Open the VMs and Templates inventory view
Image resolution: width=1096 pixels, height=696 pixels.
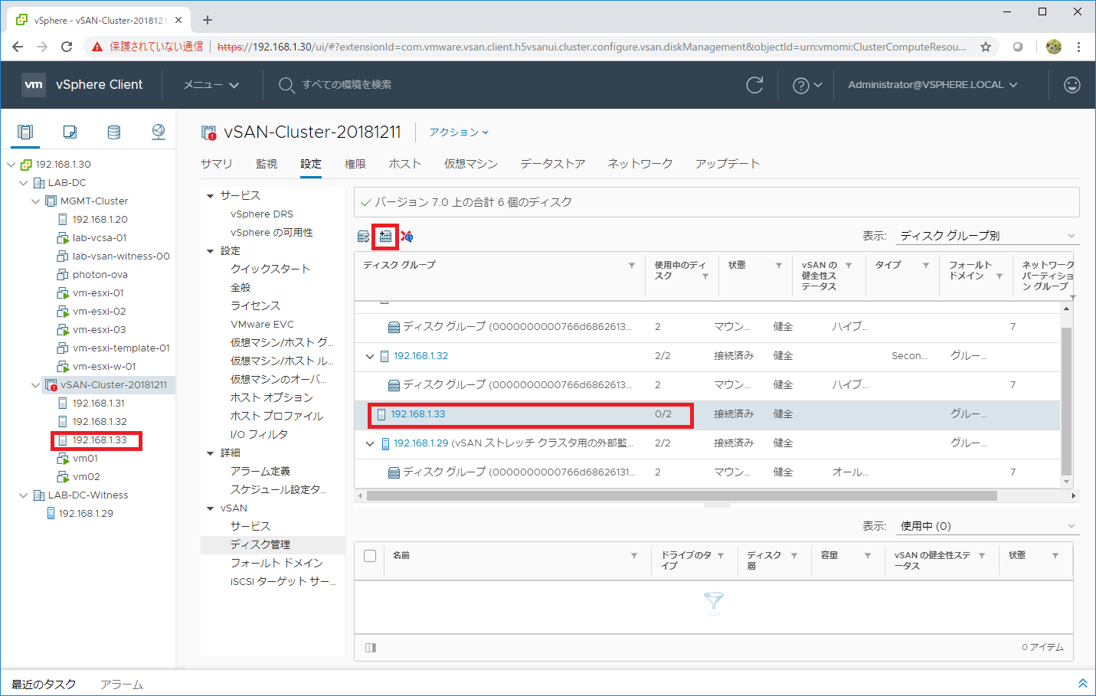pos(70,132)
